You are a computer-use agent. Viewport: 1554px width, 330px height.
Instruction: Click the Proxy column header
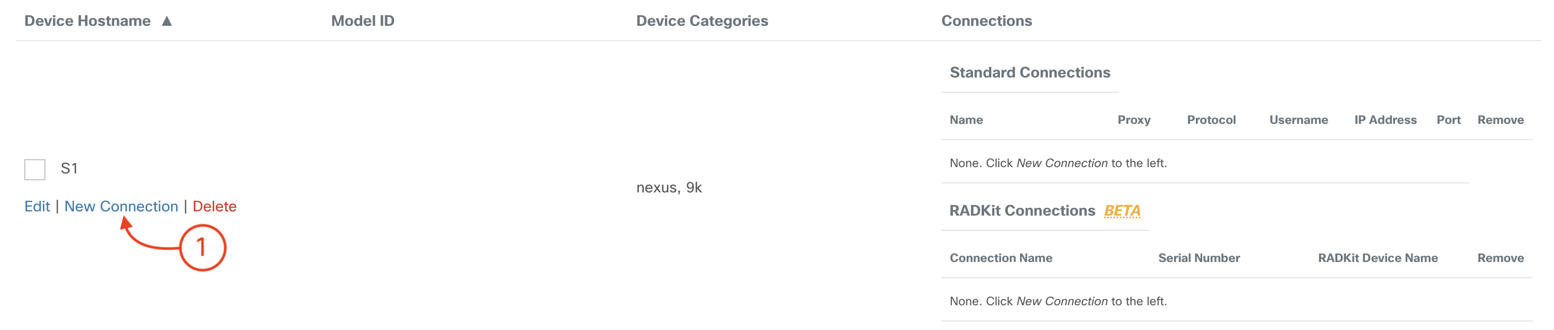[x=1134, y=120]
